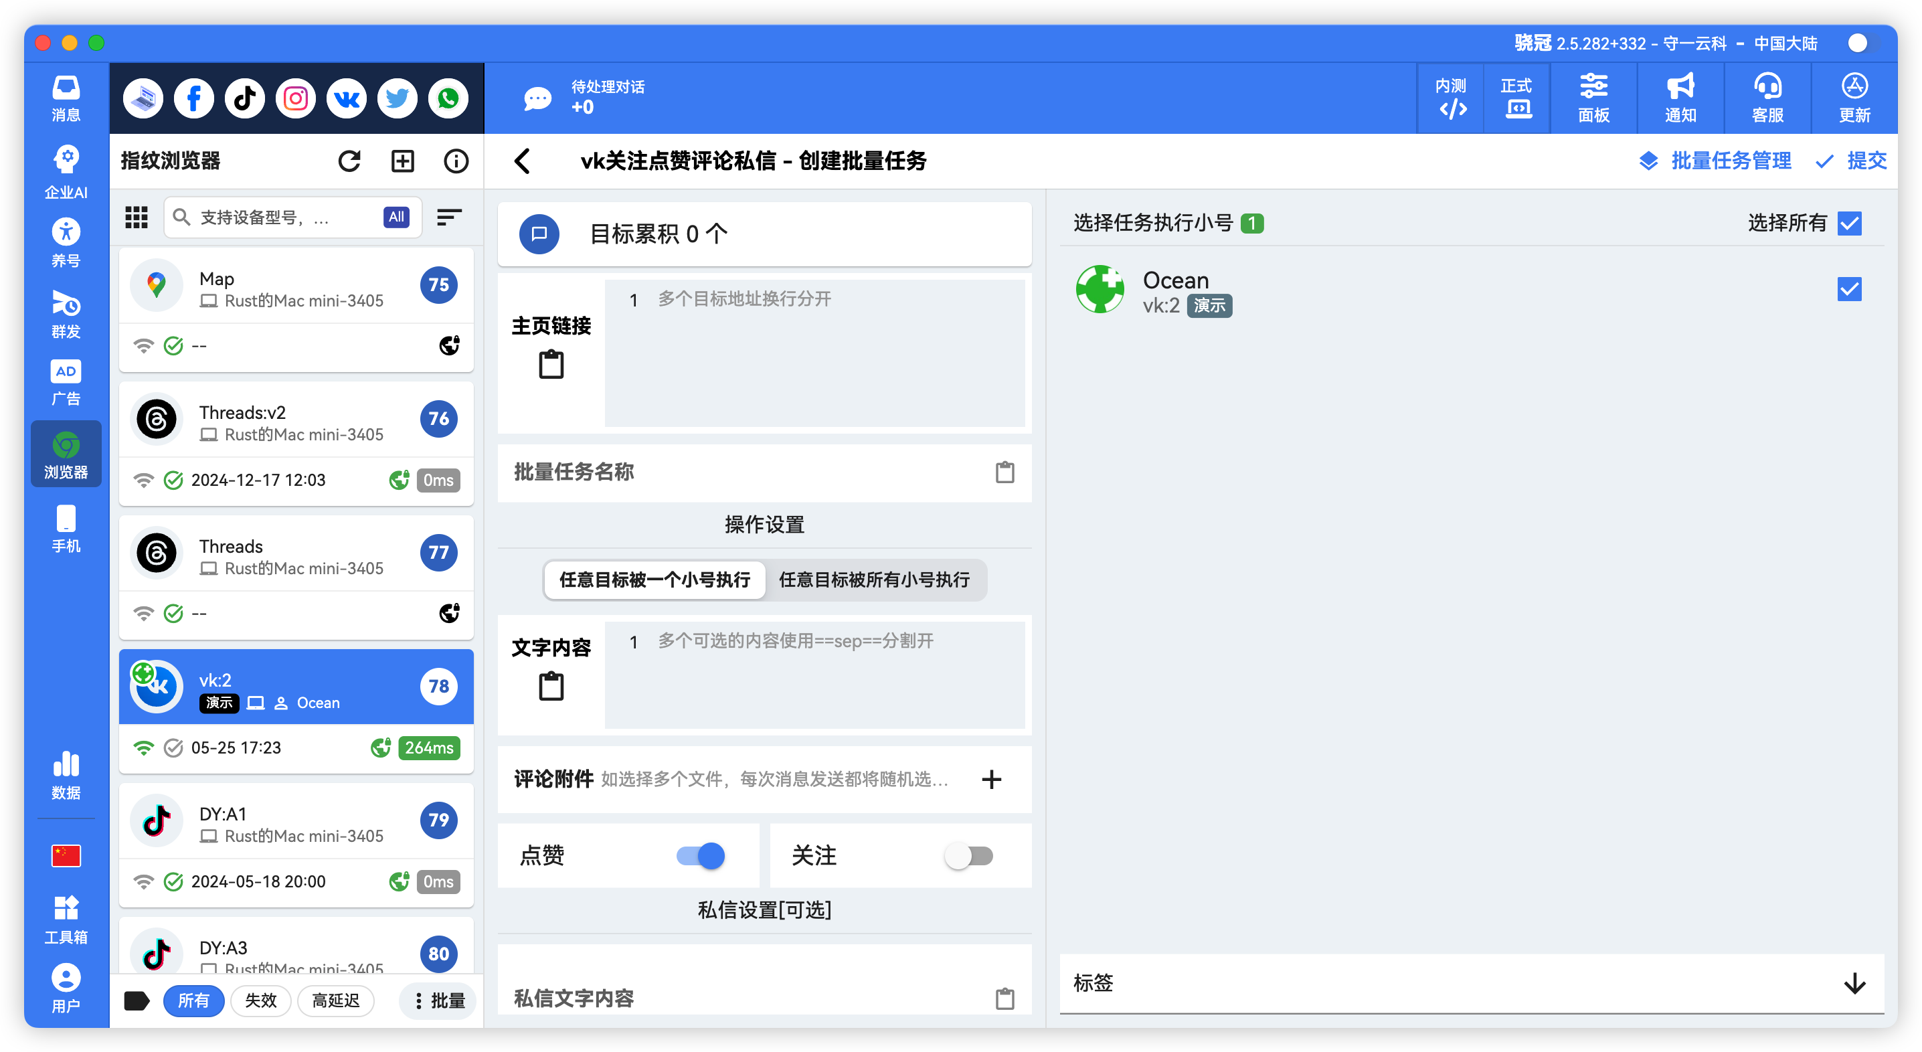The width and height of the screenshot is (1922, 1052).
Task: Paste clipboard content into 主页链接 field
Action: 551,365
